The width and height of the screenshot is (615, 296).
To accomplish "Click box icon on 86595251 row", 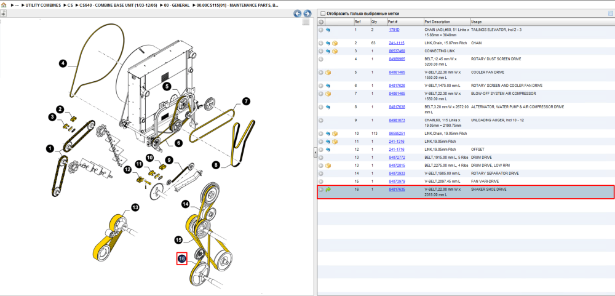I will (335, 134).
